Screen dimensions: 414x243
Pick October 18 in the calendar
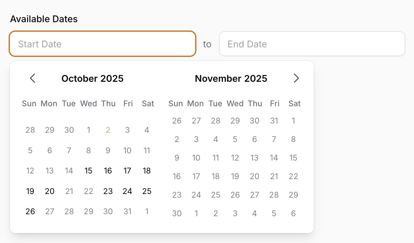click(x=147, y=170)
